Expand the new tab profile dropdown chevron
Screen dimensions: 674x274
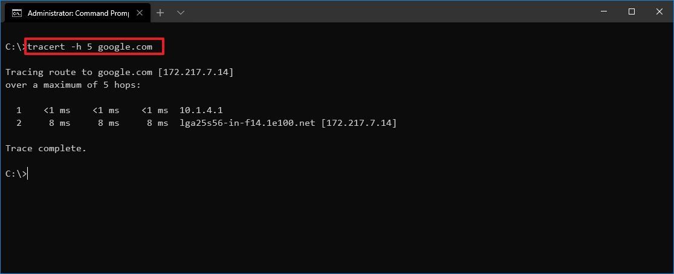click(x=181, y=13)
